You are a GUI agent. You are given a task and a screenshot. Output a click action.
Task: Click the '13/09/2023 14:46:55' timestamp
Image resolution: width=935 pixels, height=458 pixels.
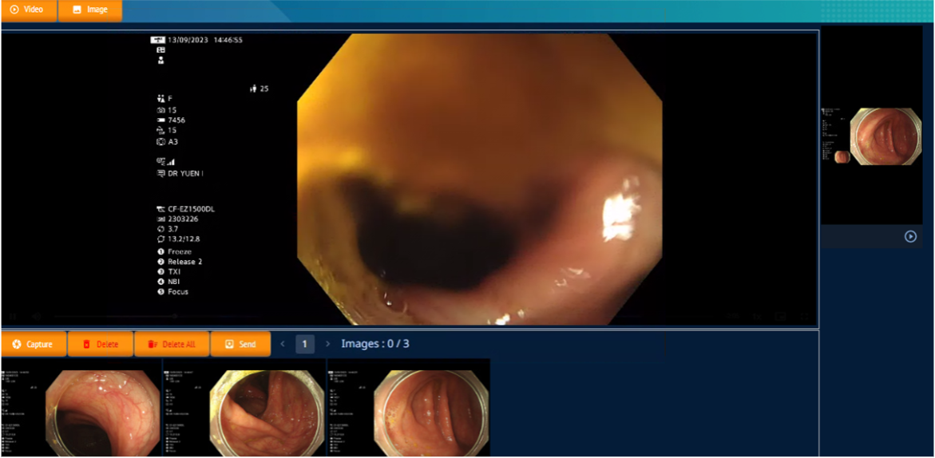click(205, 40)
